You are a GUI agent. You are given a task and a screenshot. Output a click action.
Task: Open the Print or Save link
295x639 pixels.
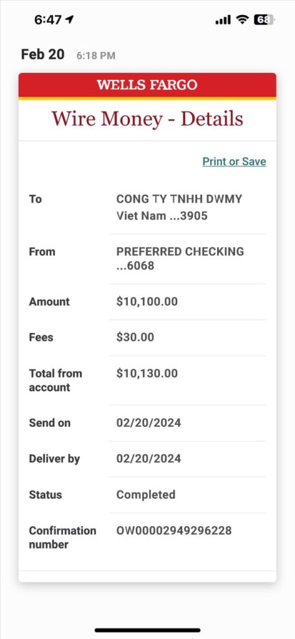235,162
